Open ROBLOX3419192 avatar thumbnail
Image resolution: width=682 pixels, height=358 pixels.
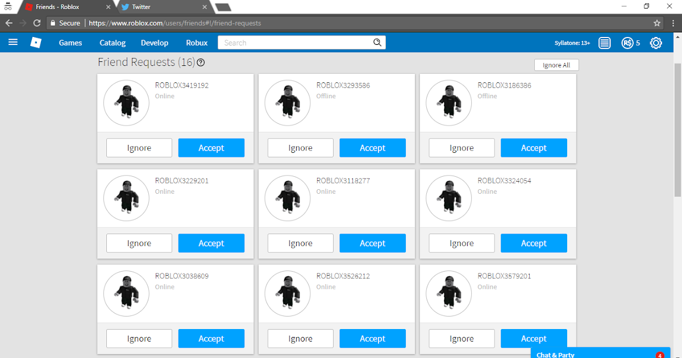(126, 103)
